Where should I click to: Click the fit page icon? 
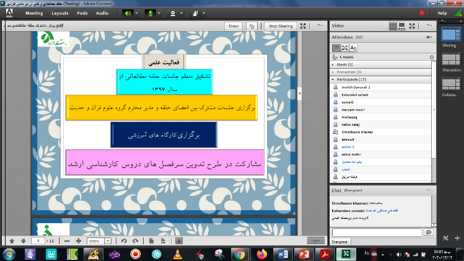pyautogui.click(x=152, y=241)
